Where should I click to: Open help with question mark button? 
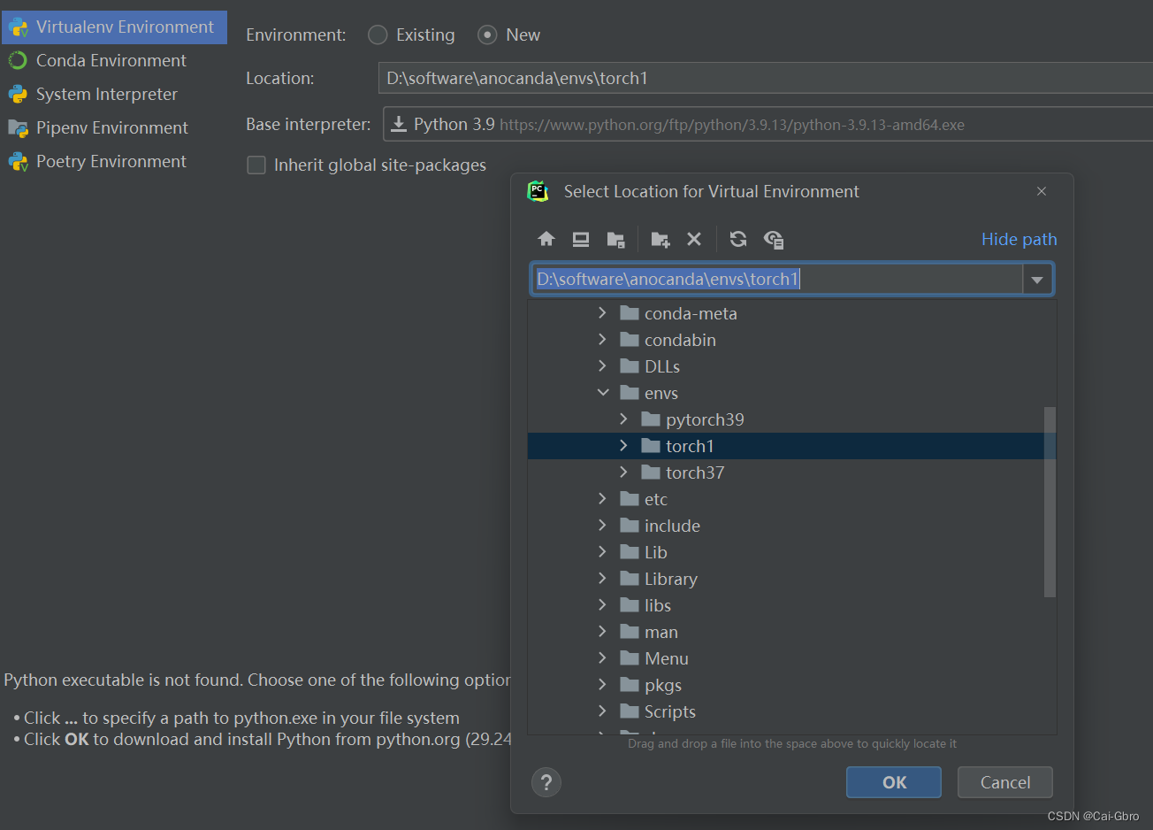(x=546, y=782)
